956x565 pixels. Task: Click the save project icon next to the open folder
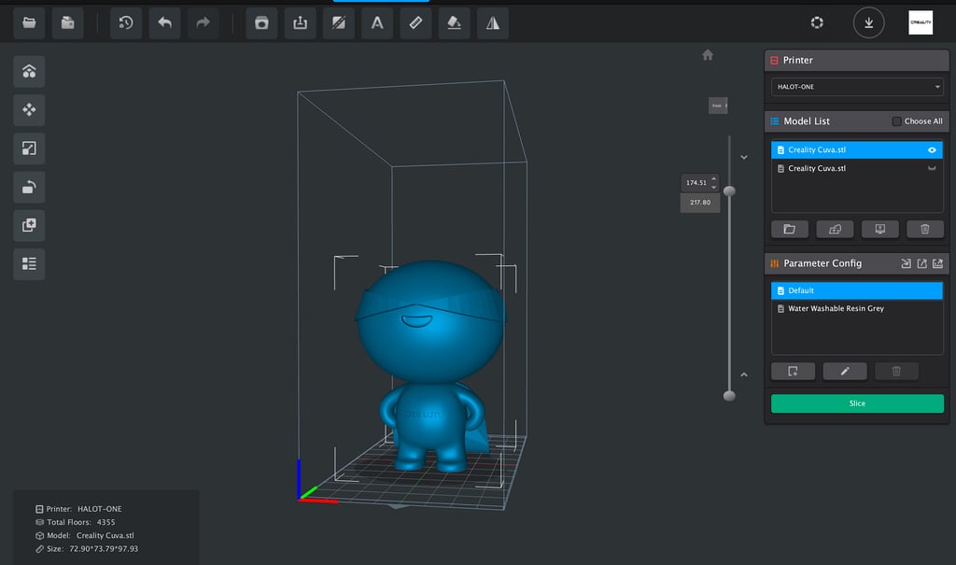(x=67, y=23)
